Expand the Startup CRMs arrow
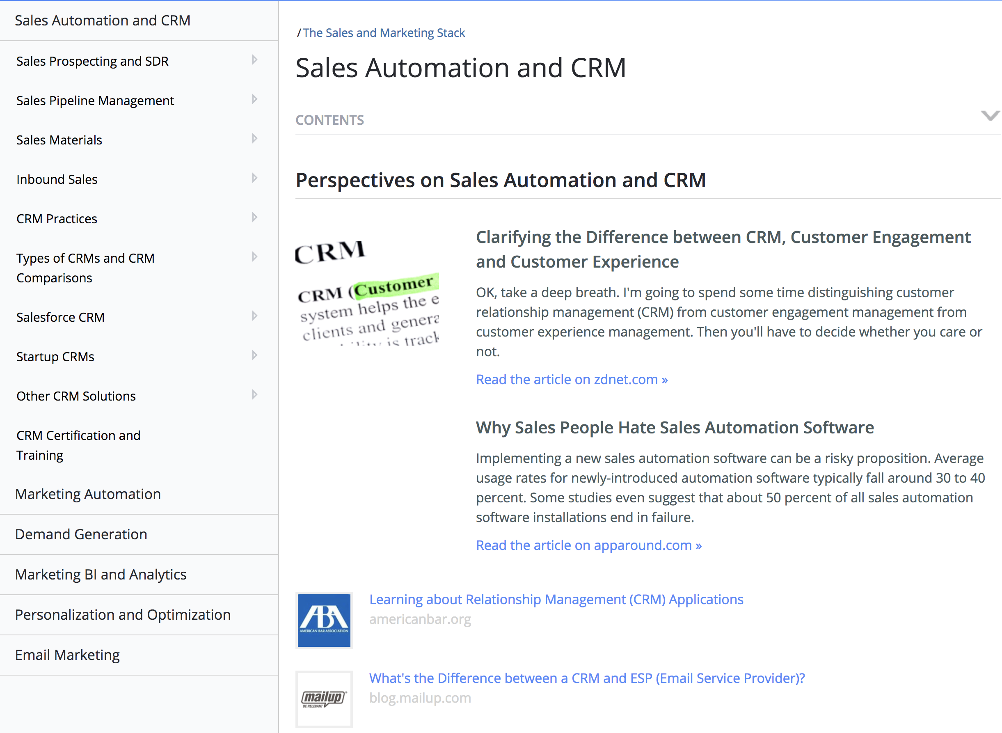Image resolution: width=1002 pixels, height=733 pixels. (254, 355)
